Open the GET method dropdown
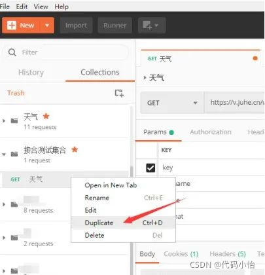The image size is (265, 275). click(x=172, y=103)
